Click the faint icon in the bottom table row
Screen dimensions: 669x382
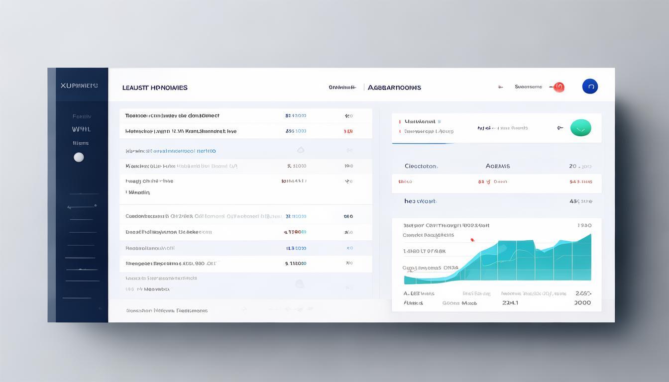point(299,284)
